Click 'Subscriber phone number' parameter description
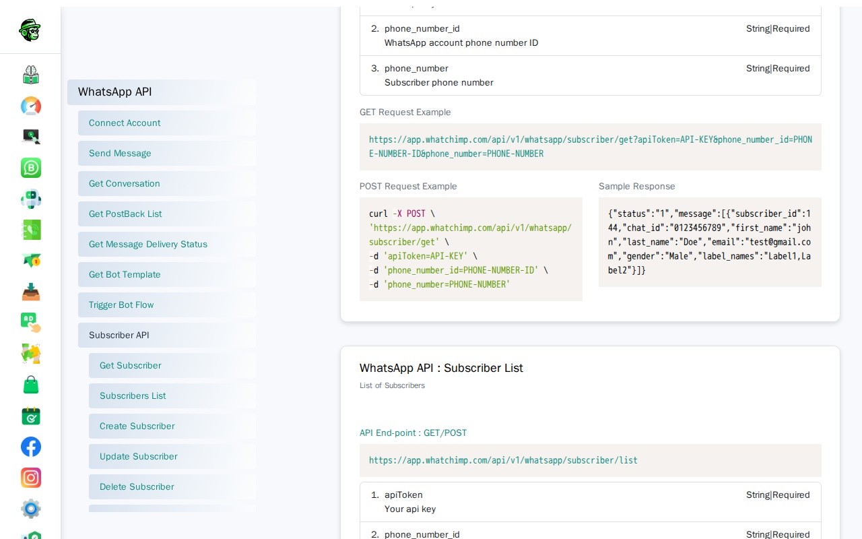862x539 pixels. (439, 83)
